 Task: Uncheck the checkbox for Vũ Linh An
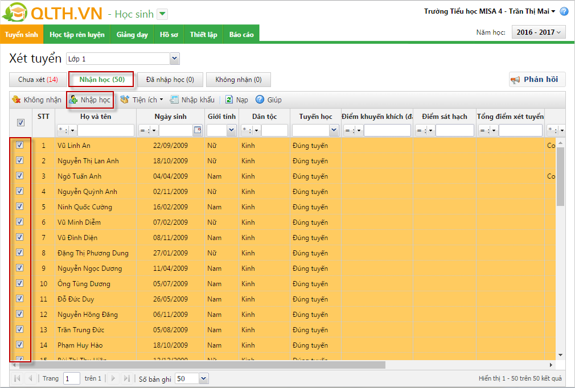pos(19,145)
